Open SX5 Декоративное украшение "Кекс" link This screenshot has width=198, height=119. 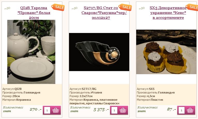(168, 13)
